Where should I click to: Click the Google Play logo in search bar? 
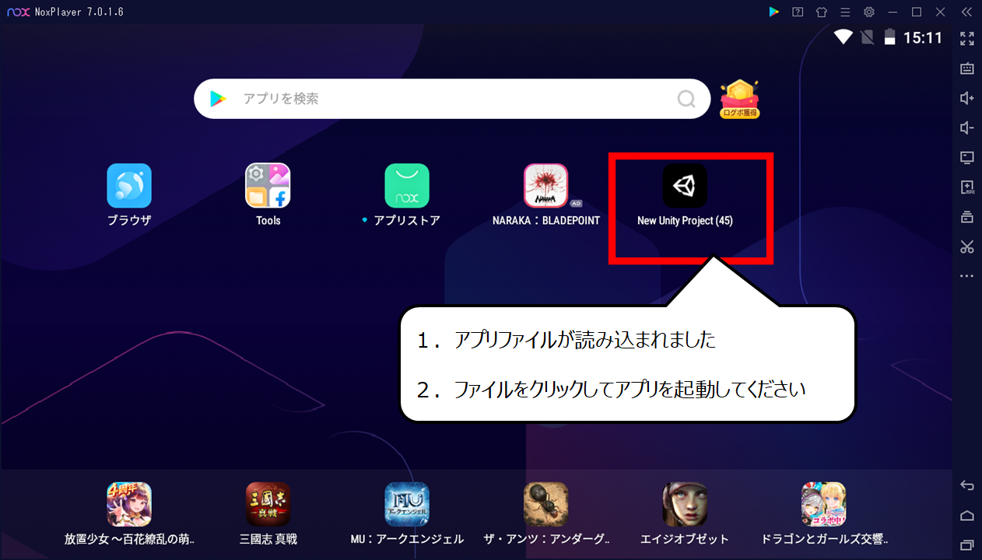[218, 99]
